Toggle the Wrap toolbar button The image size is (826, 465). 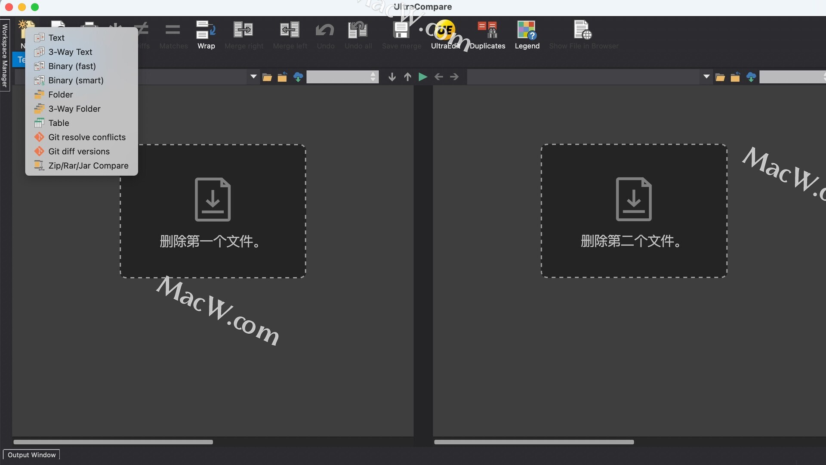pyautogui.click(x=206, y=34)
